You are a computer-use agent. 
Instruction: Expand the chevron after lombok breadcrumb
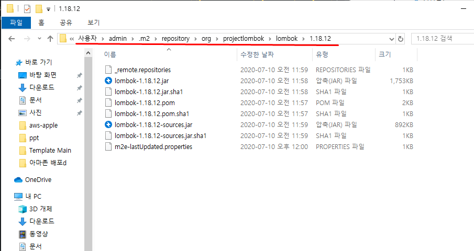(x=303, y=39)
